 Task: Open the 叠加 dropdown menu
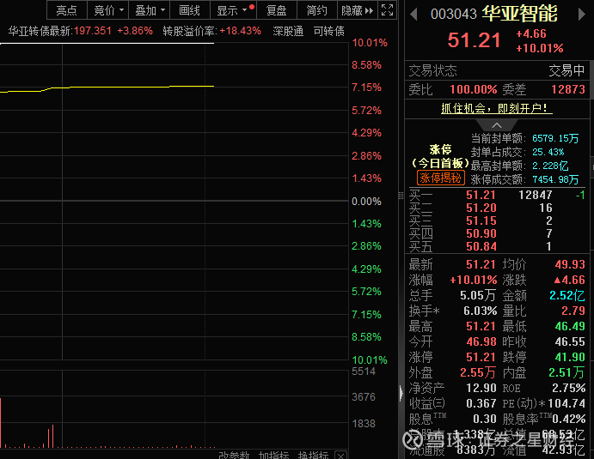tap(150, 10)
